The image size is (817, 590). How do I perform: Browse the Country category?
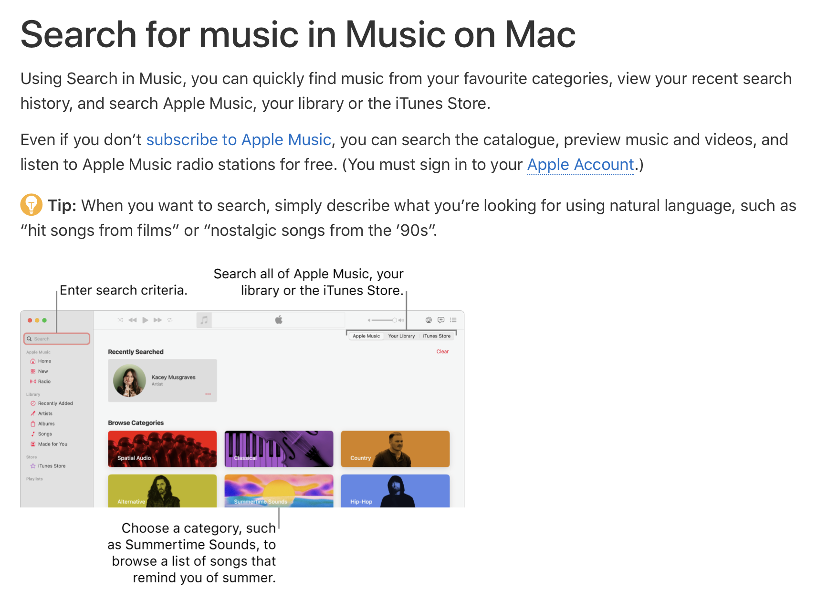[395, 449]
